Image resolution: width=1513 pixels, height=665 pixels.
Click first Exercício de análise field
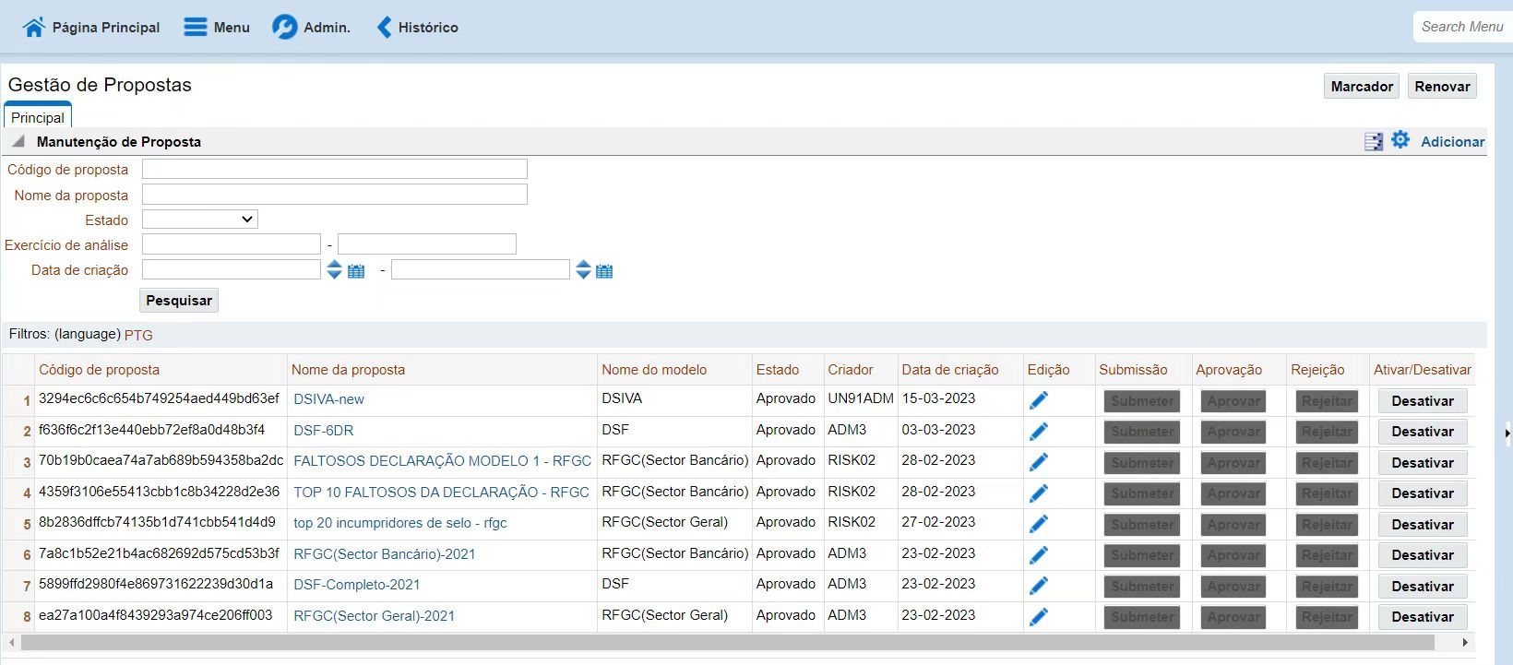tap(231, 243)
